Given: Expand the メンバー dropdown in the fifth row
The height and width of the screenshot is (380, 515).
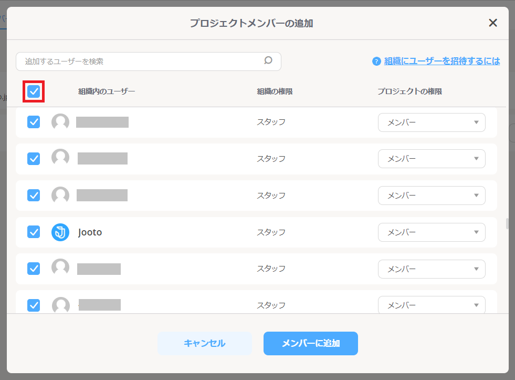Looking at the screenshot, I should 432,269.
